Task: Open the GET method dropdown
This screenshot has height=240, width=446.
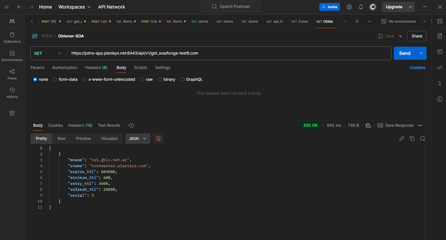Action: pos(48,53)
